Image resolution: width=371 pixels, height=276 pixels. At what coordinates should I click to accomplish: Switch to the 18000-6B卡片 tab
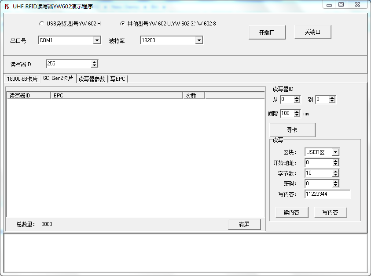click(23, 79)
